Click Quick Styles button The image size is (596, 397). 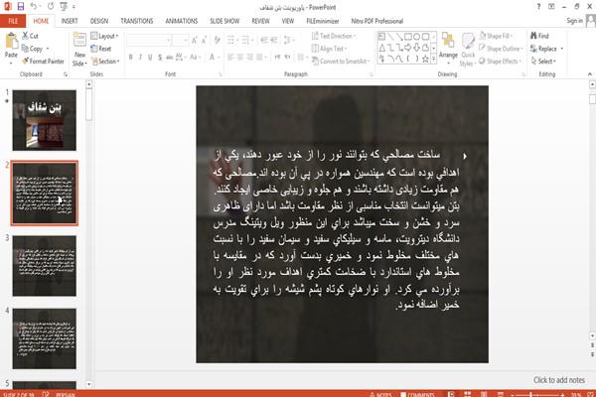(x=468, y=50)
